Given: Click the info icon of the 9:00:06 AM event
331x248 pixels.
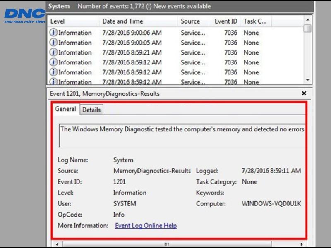Looking at the screenshot, I should tap(53, 33).
